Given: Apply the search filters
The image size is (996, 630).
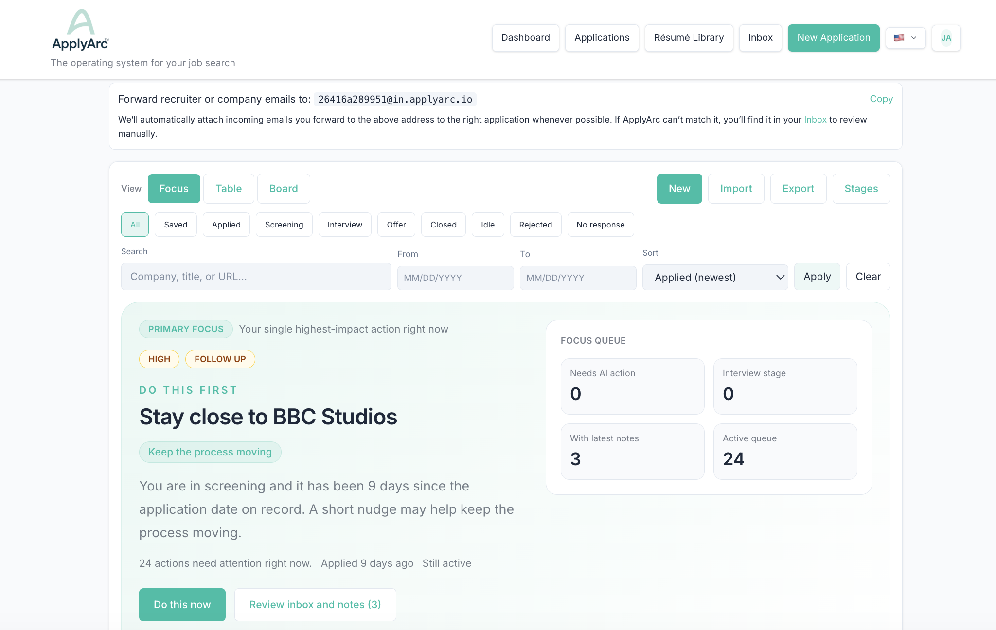Looking at the screenshot, I should pyautogui.click(x=817, y=277).
